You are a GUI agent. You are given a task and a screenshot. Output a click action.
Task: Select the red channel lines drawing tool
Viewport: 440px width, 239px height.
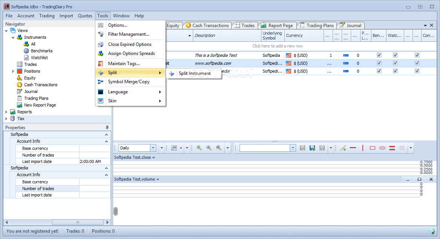point(392,148)
